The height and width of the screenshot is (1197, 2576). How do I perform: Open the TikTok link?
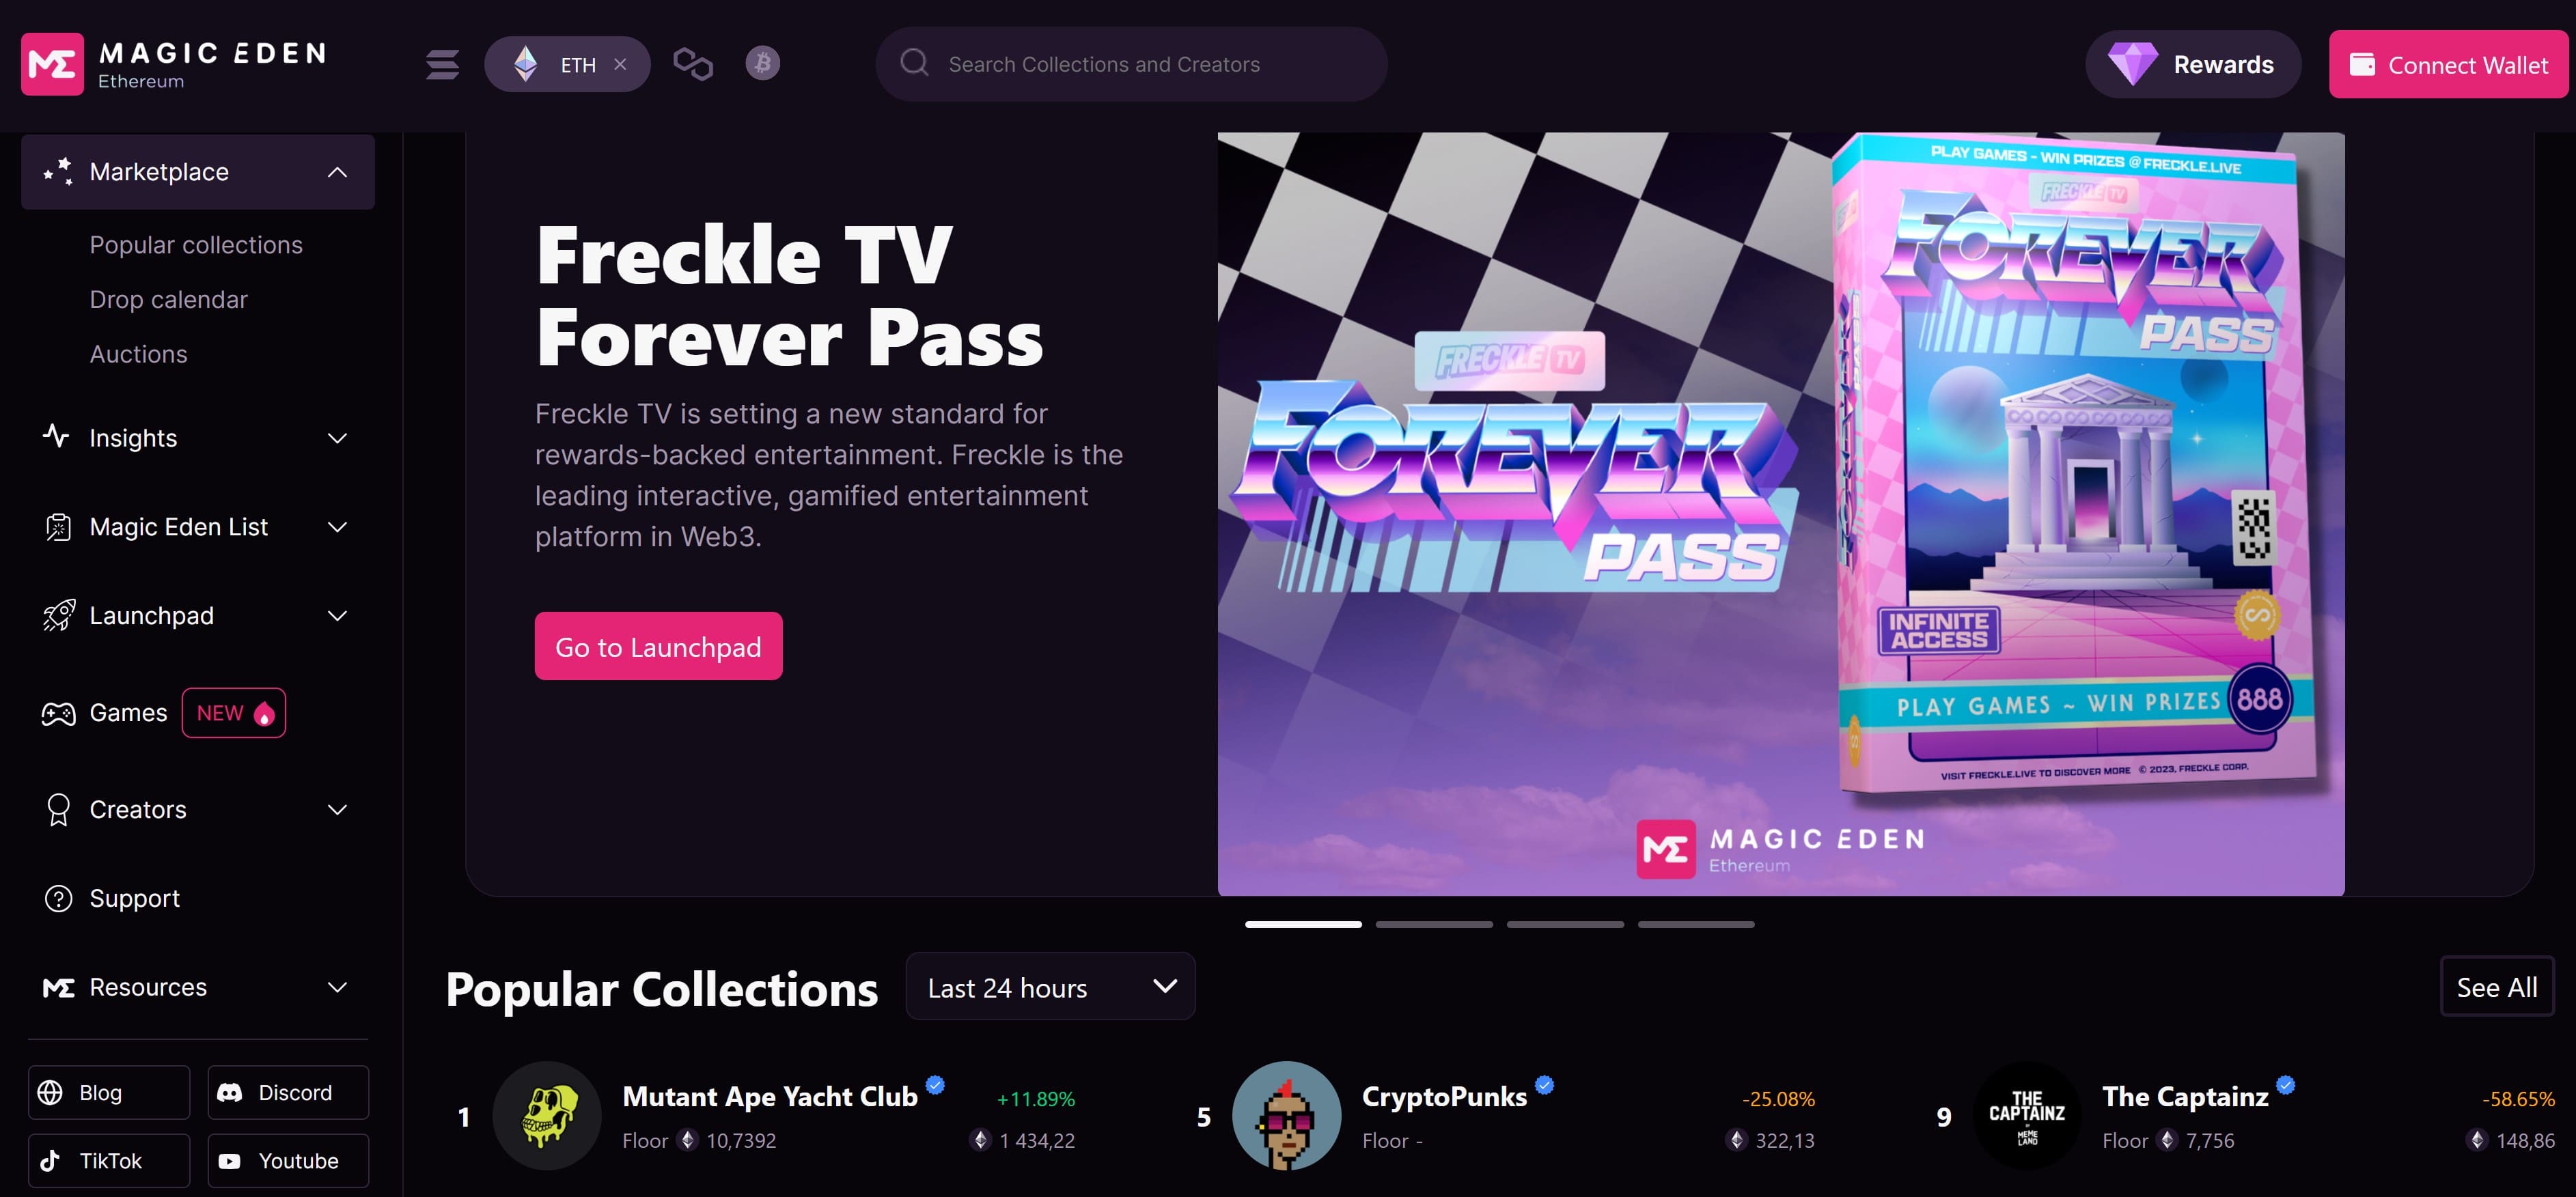(109, 1160)
